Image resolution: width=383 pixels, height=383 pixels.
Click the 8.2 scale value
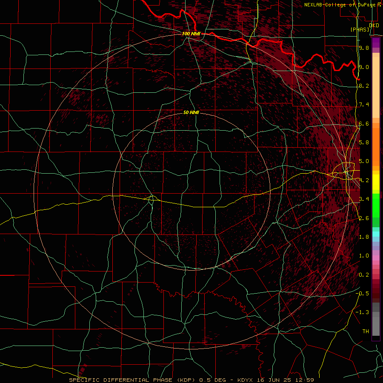pos(364,86)
